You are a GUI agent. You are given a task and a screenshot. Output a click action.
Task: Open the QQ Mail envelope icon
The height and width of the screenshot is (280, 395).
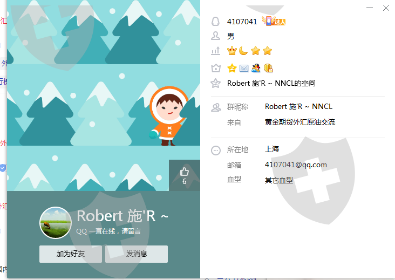click(x=244, y=68)
